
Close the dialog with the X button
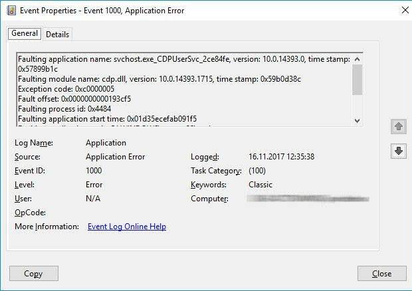pyautogui.click(x=405, y=10)
